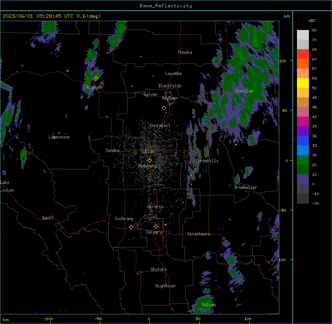Click the Strathmore label
The width and height of the screenshot is (332, 324).
pyautogui.click(x=199, y=234)
